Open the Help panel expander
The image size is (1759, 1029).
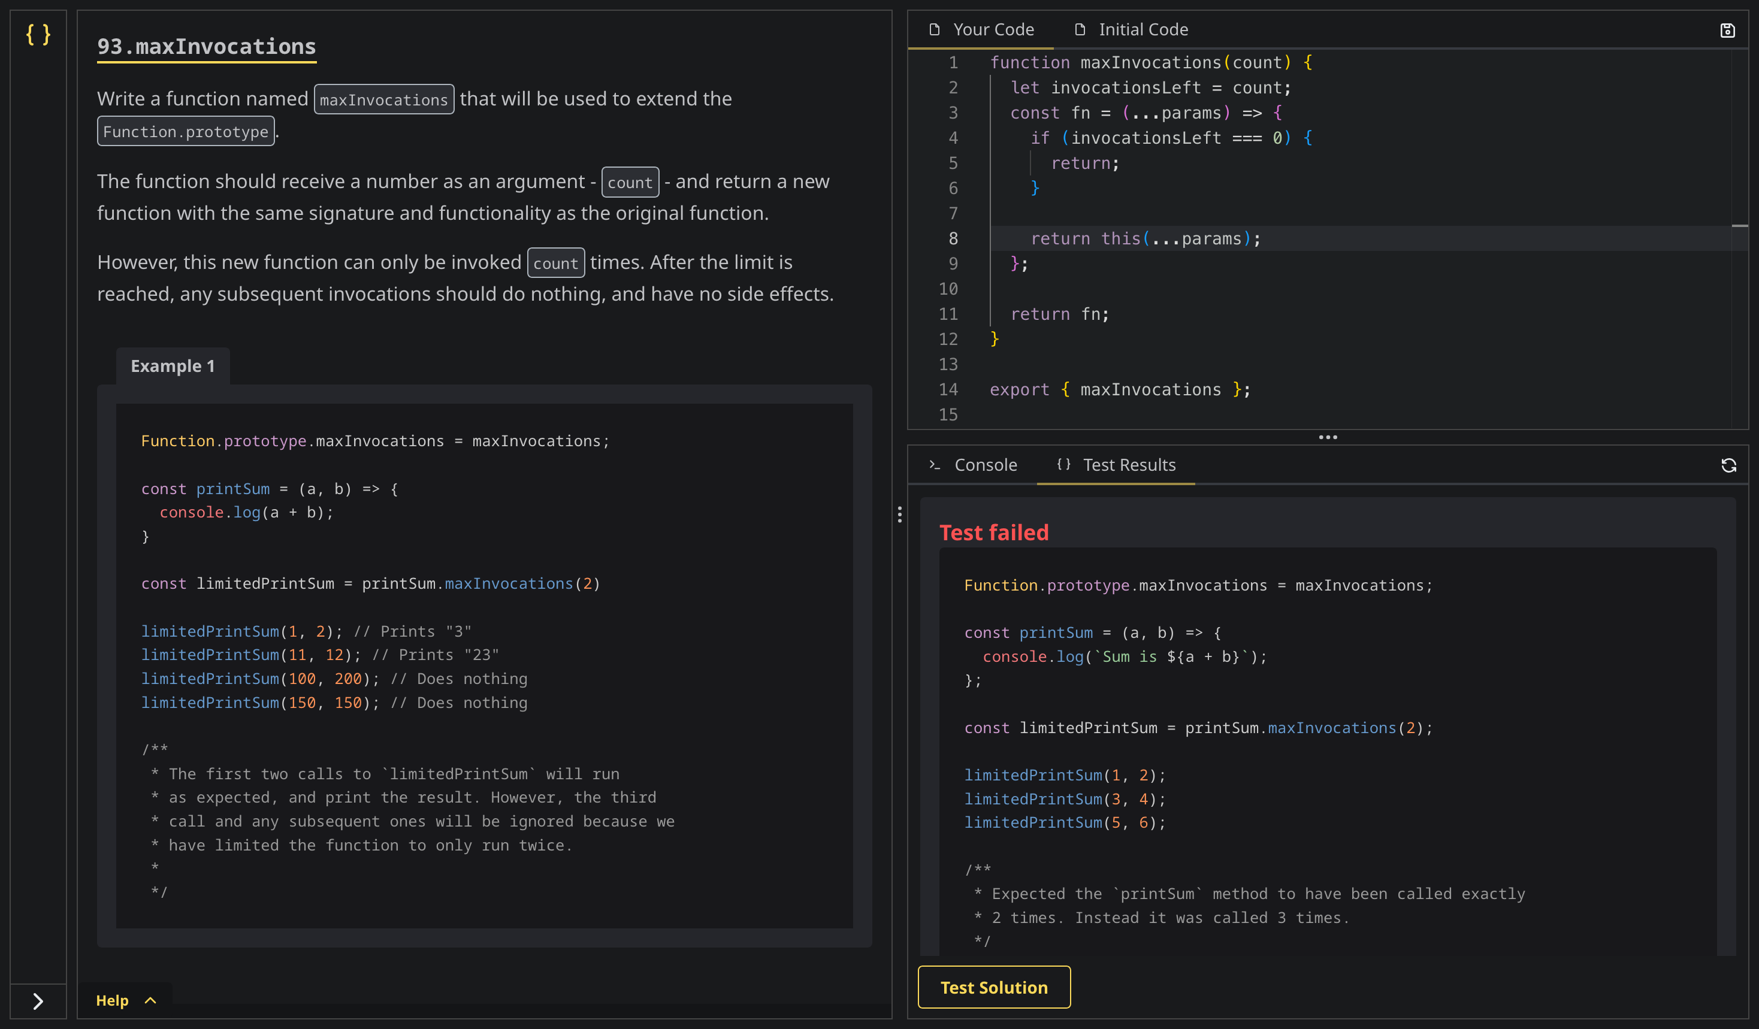tap(126, 1000)
